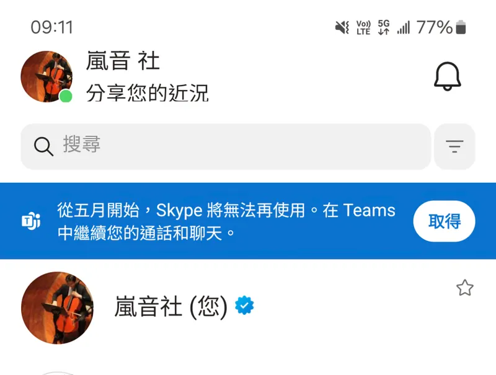Tap the 09:11 clock in status bar

(x=52, y=27)
